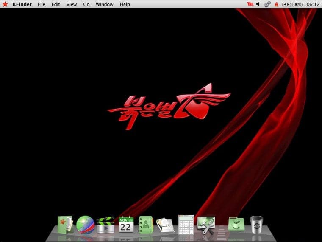Open the magnifier document viewer dock icon
Image resolution: width=322 pixels, height=242 pixels.
click(x=166, y=225)
